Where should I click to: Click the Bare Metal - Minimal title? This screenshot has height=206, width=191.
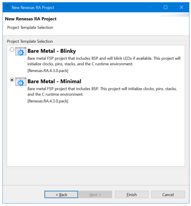coord(54,81)
